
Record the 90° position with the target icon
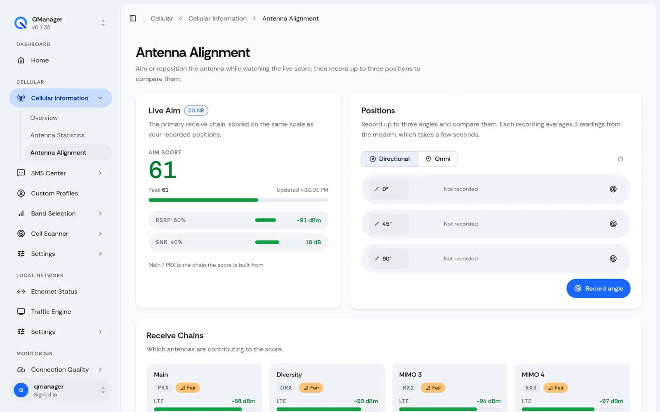[613, 259]
